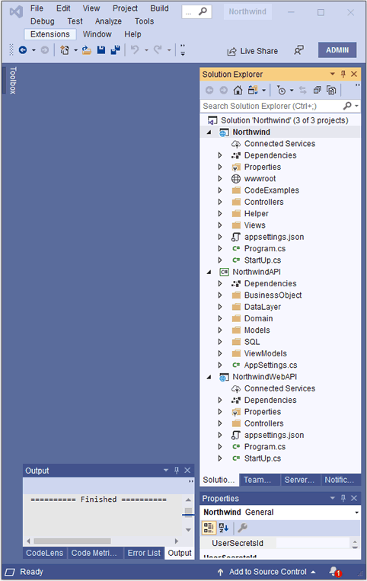Collapse the NorthwindAPI project node
This screenshot has width=367, height=581.
pos(209,272)
